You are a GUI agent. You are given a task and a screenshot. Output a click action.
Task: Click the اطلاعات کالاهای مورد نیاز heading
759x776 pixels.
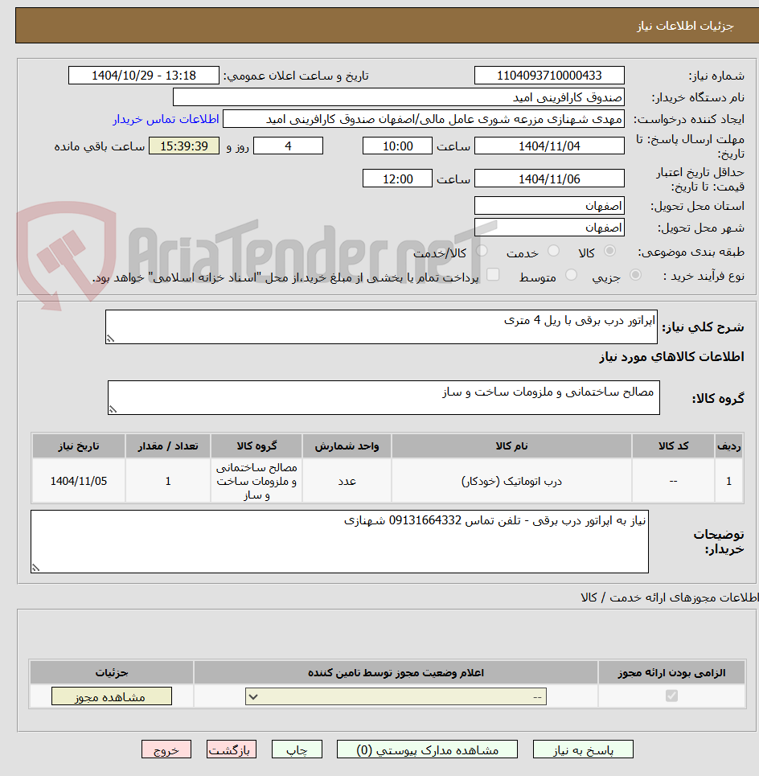pos(672,357)
